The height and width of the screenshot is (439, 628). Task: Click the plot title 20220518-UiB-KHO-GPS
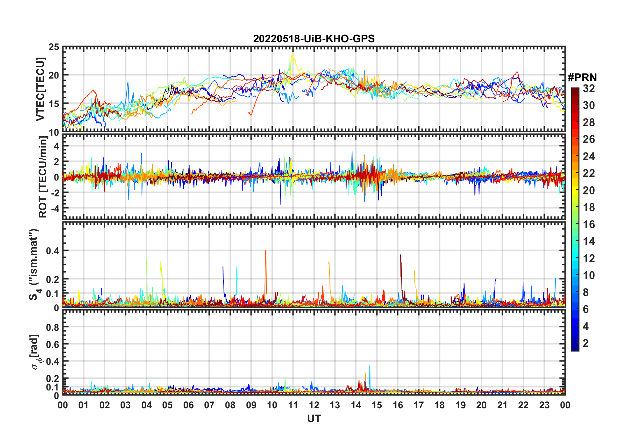314,39
